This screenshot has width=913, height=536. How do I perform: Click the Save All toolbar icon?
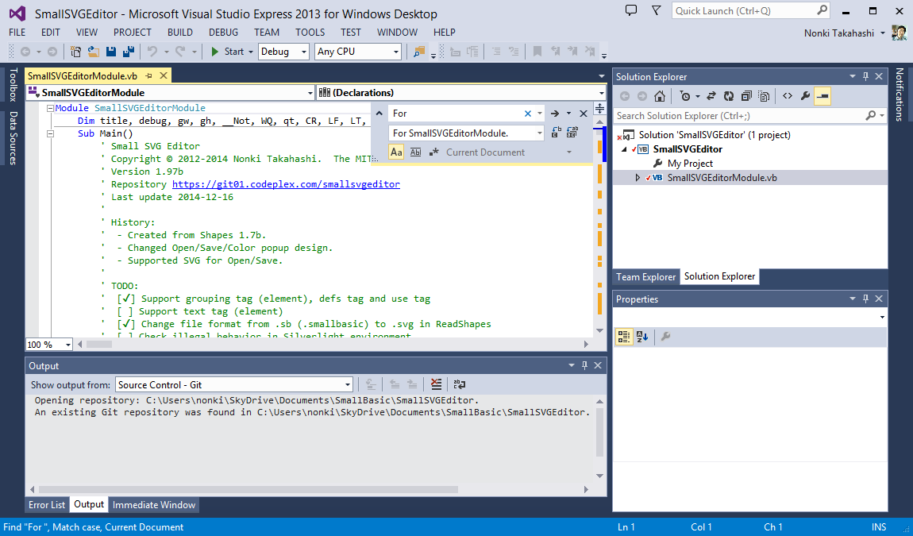(x=128, y=52)
